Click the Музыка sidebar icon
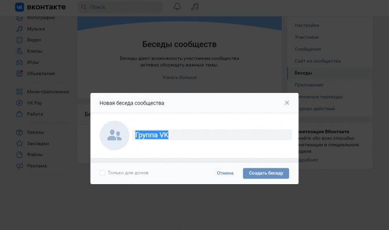The height and width of the screenshot is (230, 389). pyautogui.click(x=19, y=29)
